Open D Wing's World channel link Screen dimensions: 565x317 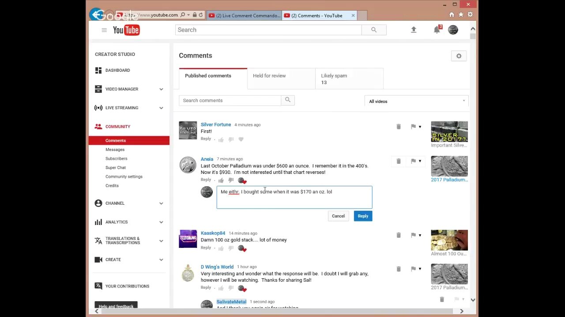[x=217, y=267]
